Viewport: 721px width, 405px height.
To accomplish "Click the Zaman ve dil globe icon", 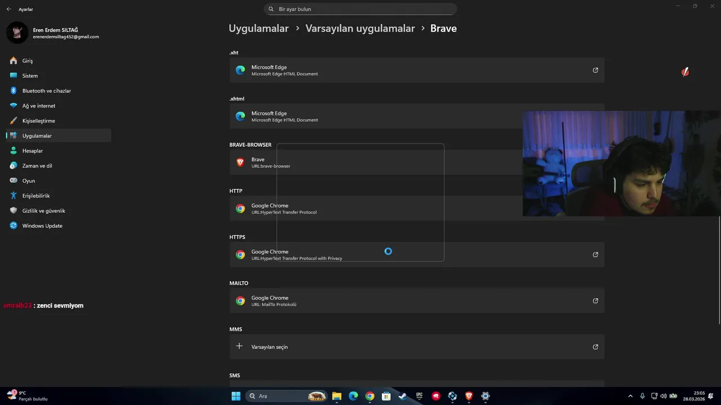I will pyautogui.click(x=14, y=166).
